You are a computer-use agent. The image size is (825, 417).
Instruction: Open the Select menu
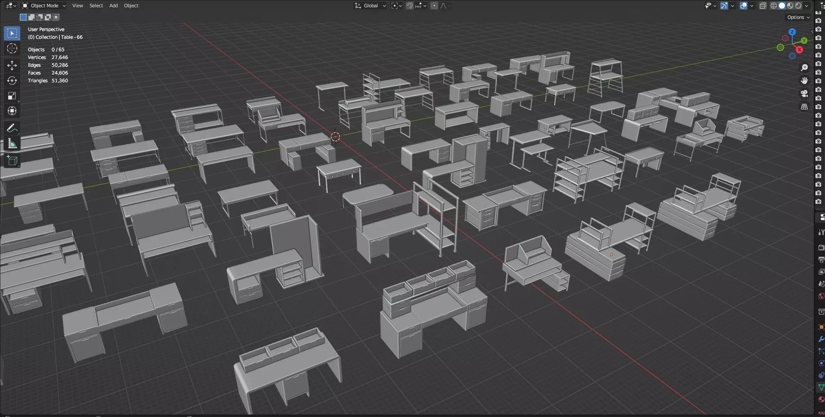(96, 6)
